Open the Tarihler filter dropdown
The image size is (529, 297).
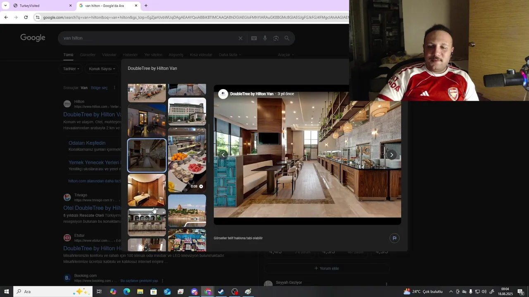pos(71,69)
